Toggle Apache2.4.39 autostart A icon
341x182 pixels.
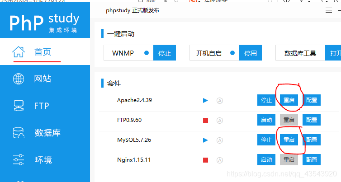220,101
